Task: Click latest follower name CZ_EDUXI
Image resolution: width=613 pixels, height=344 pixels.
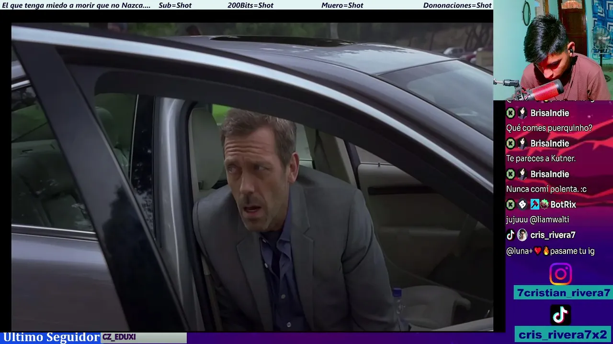Action: 119,337
